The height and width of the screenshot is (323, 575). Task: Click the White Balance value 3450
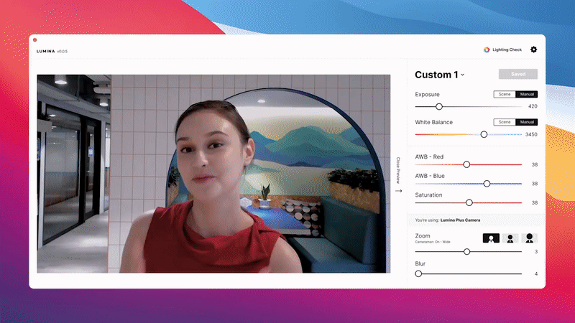(x=531, y=134)
